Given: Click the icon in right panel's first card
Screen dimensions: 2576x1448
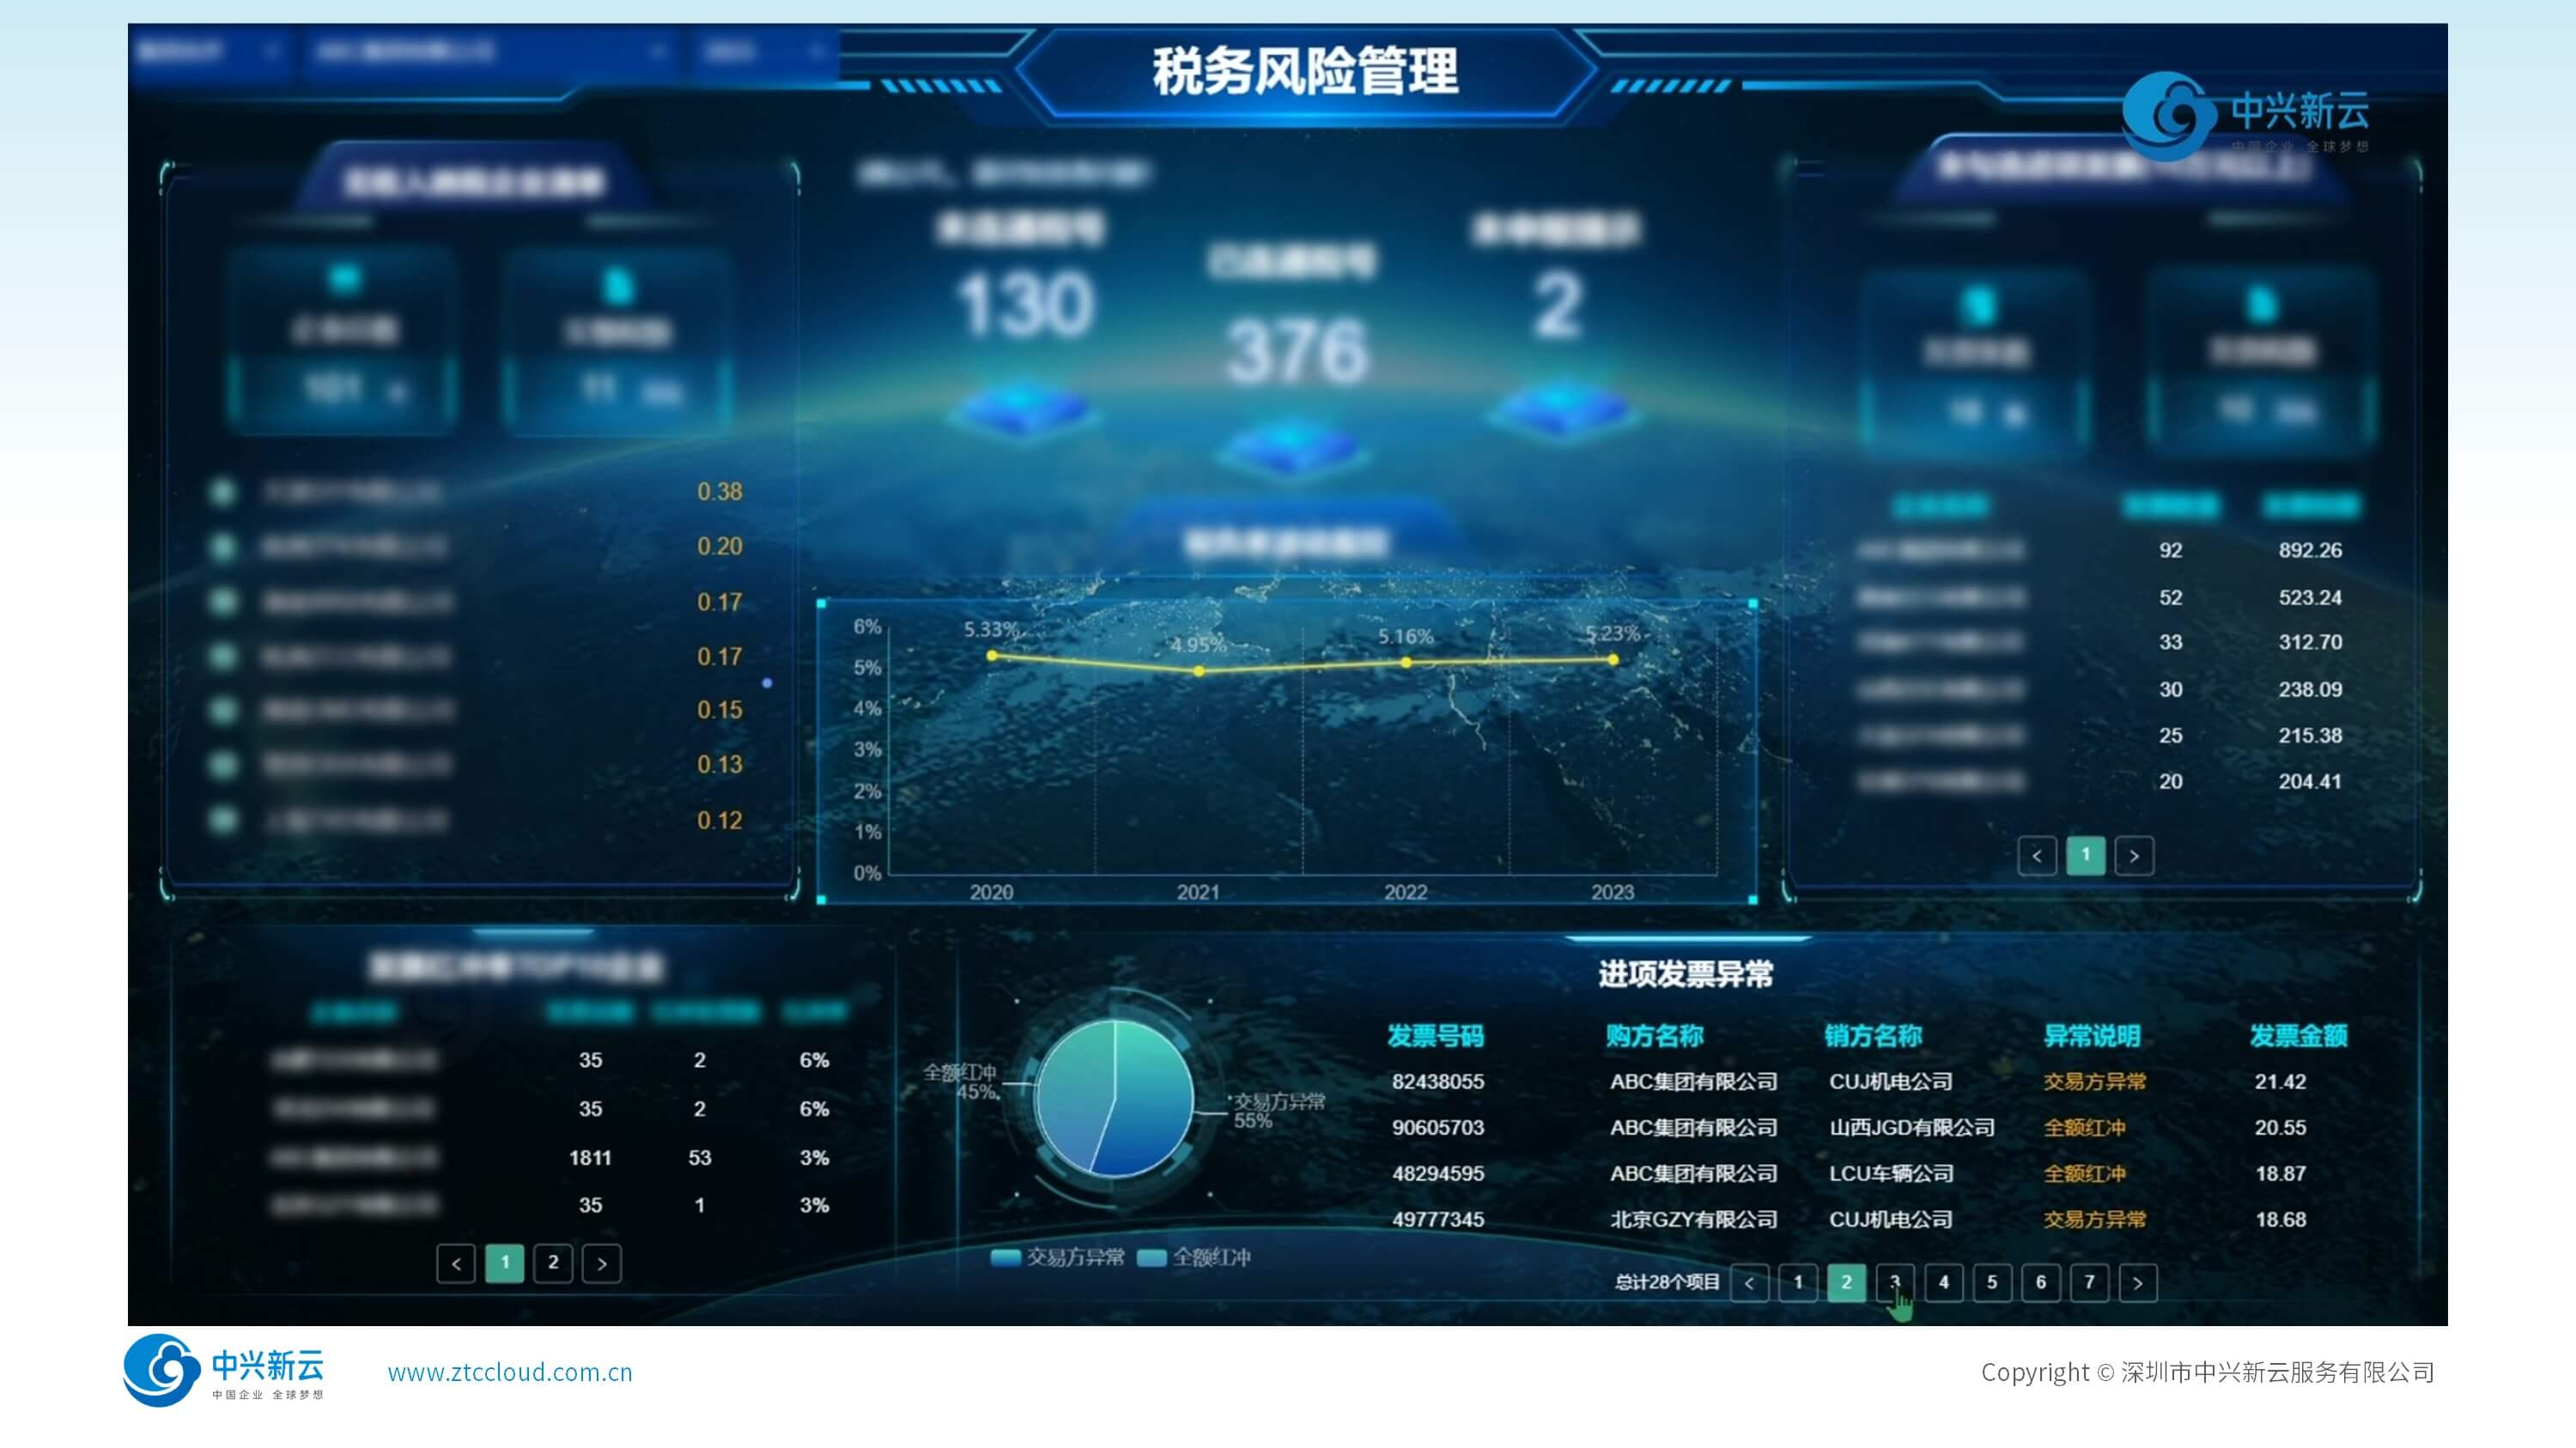Looking at the screenshot, I should pos(1978,306).
